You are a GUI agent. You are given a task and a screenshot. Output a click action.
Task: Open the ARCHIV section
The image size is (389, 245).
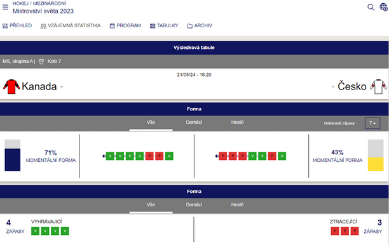(200, 25)
